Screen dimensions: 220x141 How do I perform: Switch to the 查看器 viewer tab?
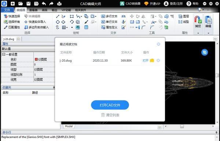(x=33, y=10)
